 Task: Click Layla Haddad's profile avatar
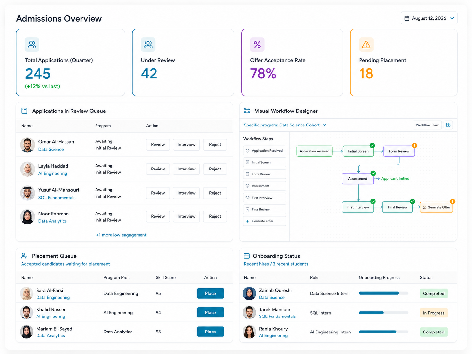point(27,169)
